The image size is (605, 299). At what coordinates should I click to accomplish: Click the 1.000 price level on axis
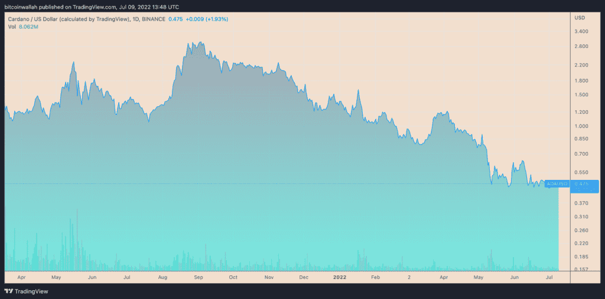pos(581,126)
